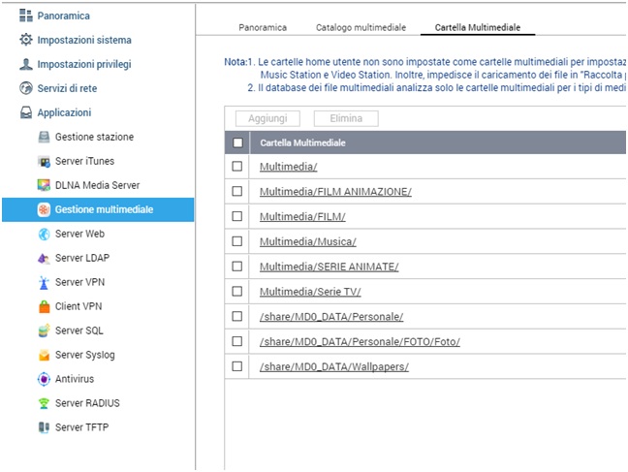
Task: Open DLNA Media Server icon
Action: point(44,185)
